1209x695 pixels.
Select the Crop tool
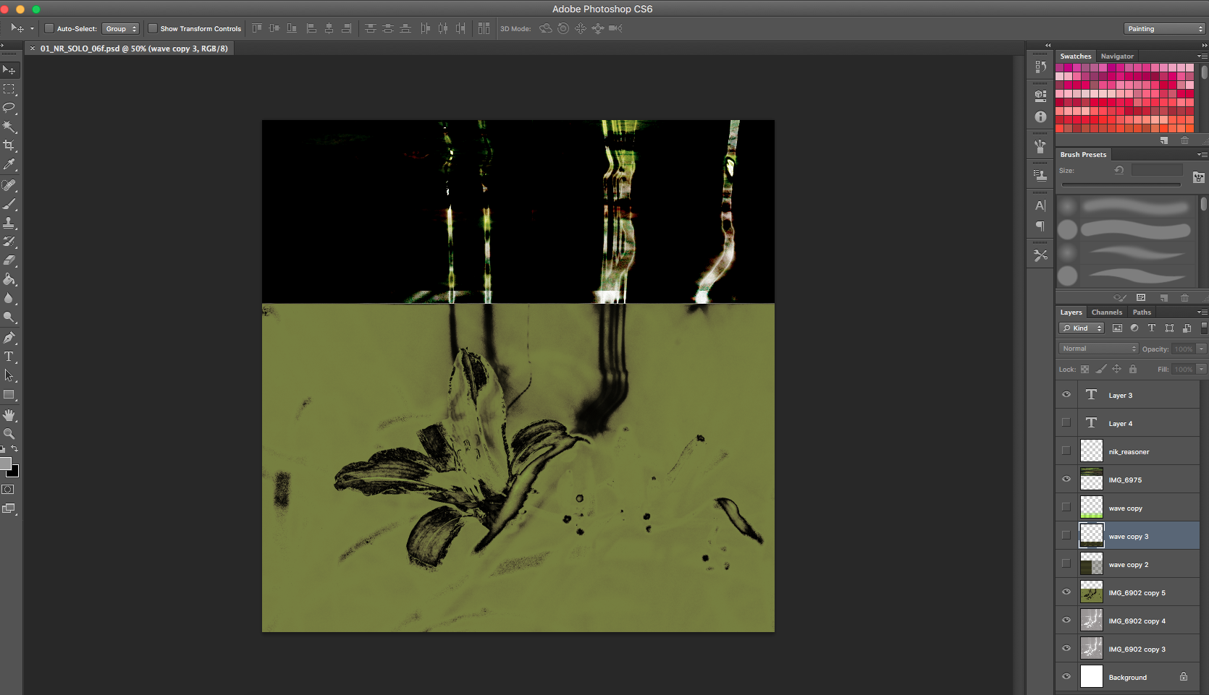9,145
